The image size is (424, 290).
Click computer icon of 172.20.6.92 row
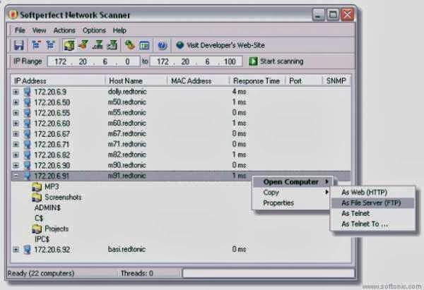click(x=27, y=250)
